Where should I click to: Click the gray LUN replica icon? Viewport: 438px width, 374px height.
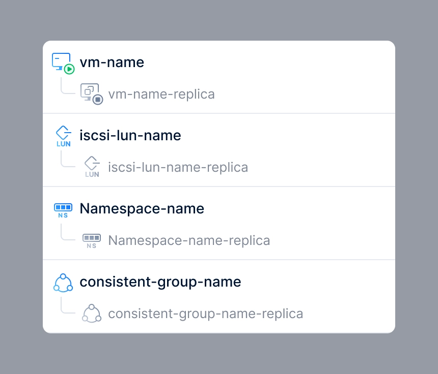(x=92, y=167)
